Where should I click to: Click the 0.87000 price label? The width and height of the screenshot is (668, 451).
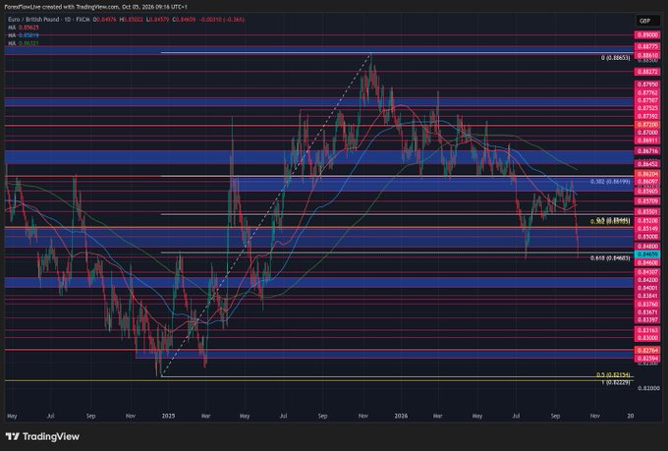(x=647, y=133)
